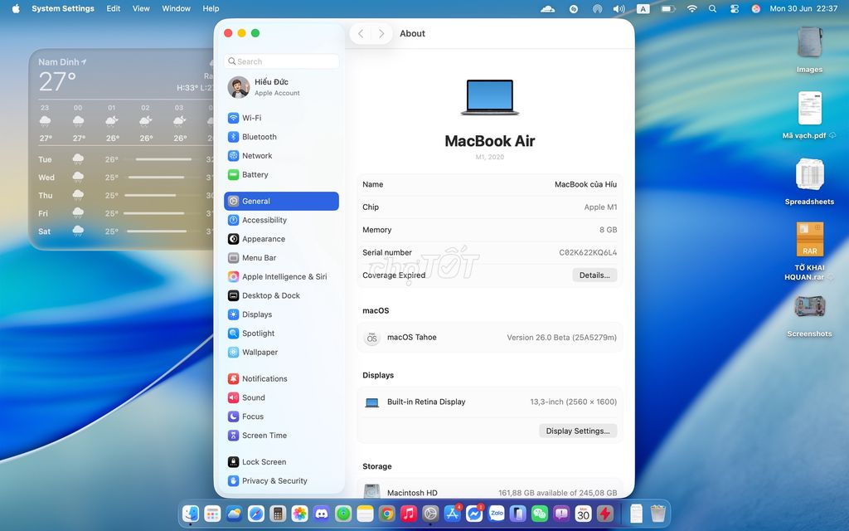Open the Window menu
This screenshot has width=849, height=531.
[176, 8]
